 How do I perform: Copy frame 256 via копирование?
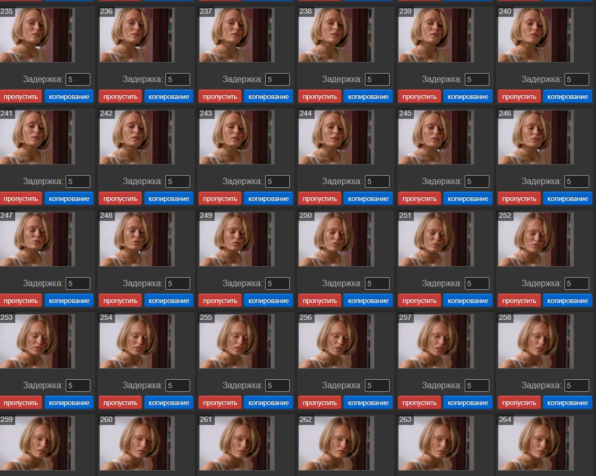click(x=368, y=403)
